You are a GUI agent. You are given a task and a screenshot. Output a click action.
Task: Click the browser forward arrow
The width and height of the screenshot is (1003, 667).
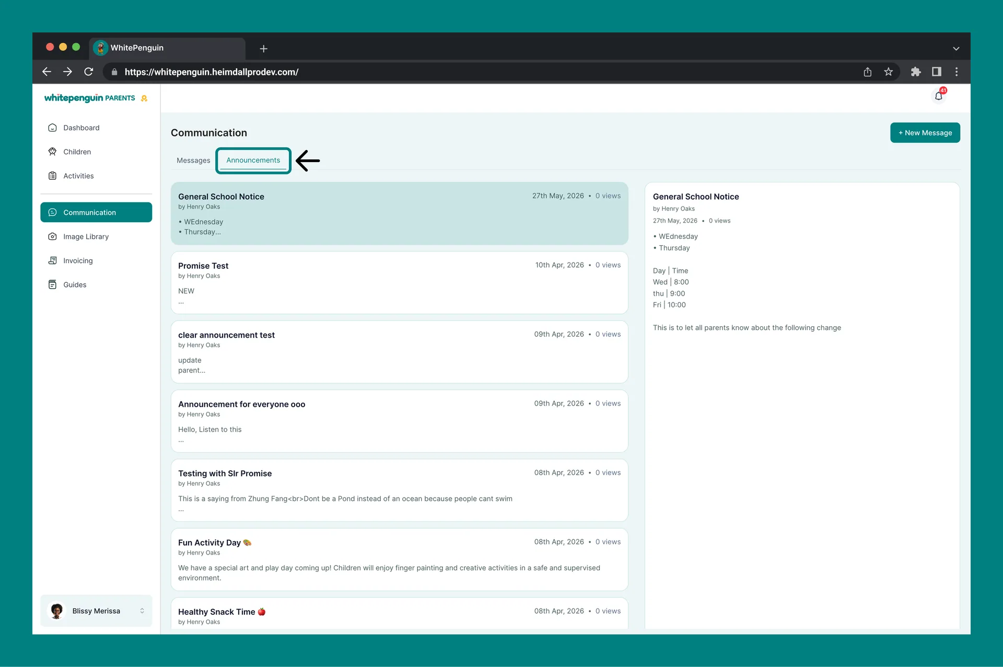coord(67,72)
